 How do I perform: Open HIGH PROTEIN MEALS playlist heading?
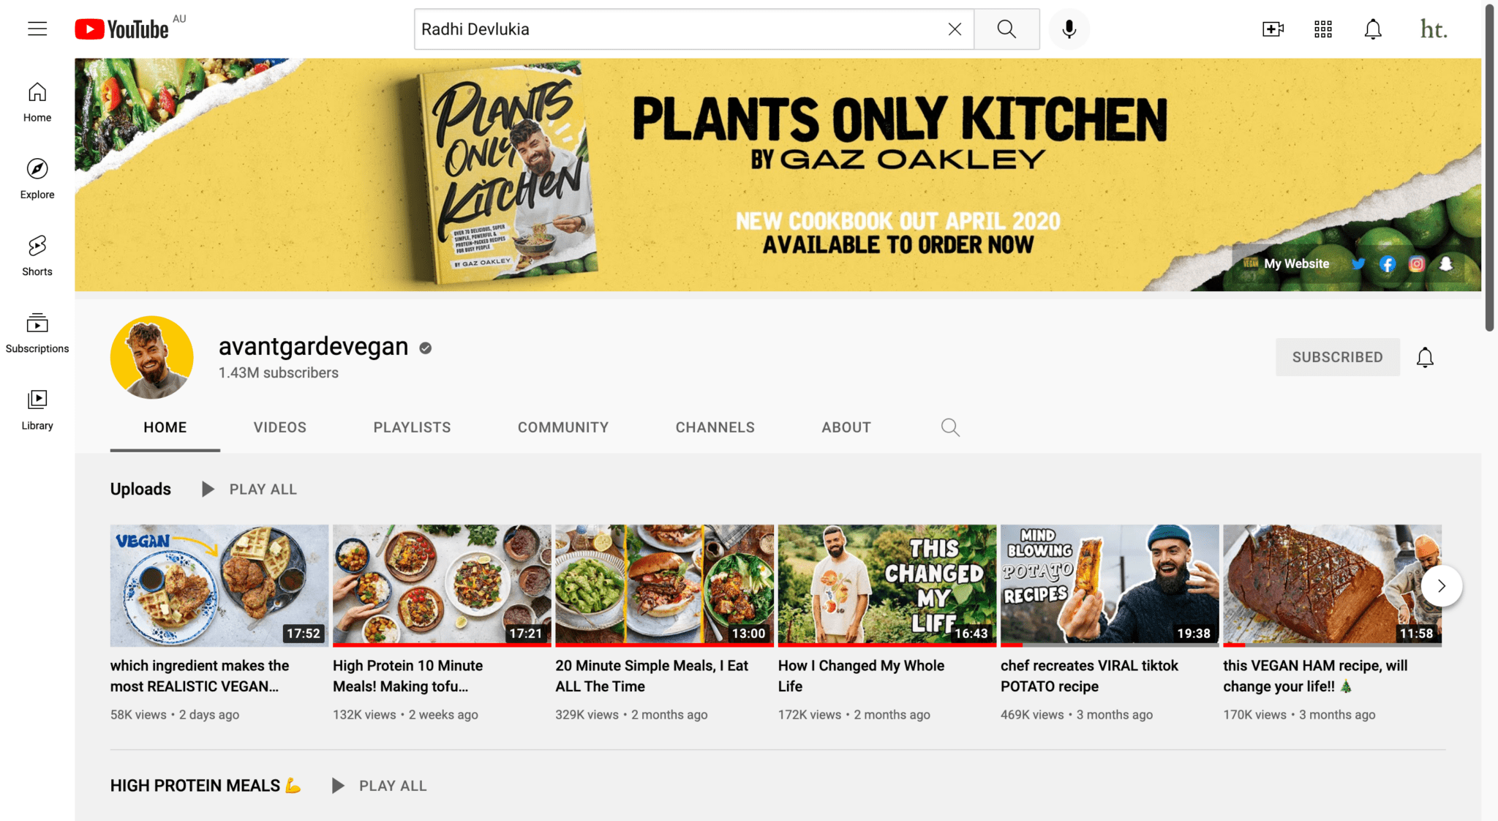pyautogui.click(x=206, y=786)
